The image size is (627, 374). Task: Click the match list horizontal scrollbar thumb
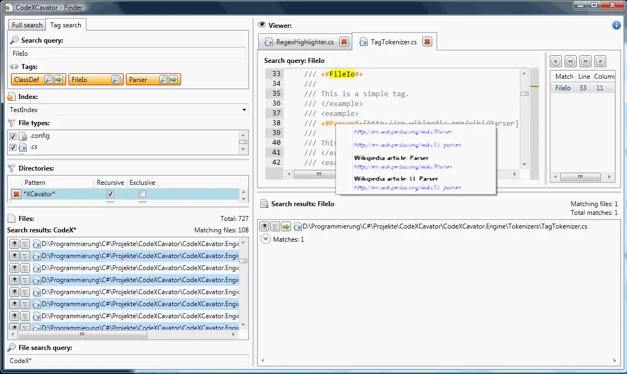(x=580, y=177)
